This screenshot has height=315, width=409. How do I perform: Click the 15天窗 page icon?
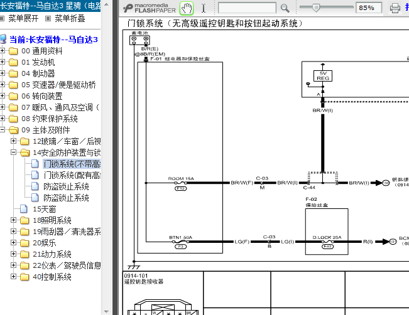point(24,209)
